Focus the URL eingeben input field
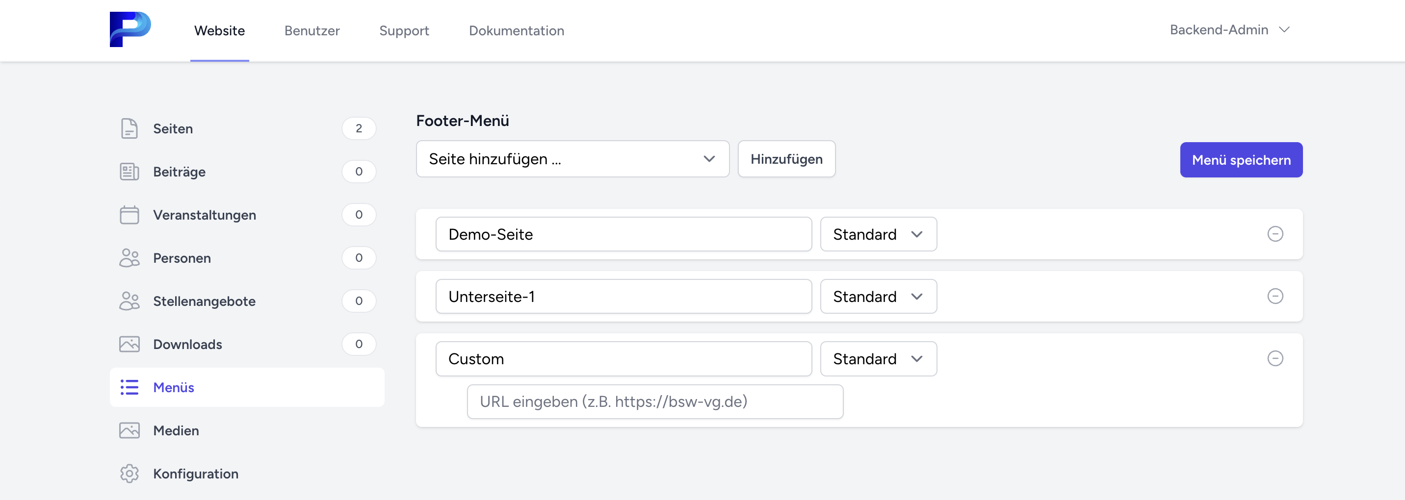This screenshot has width=1405, height=500. click(654, 401)
